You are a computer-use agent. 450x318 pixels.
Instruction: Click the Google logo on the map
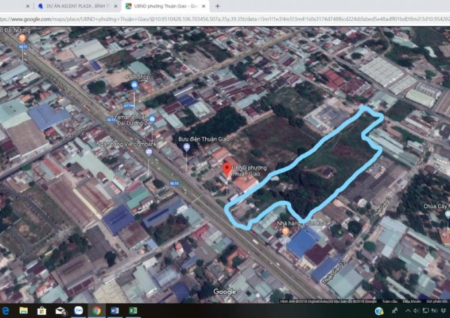pyautogui.click(x=225, y=292)
